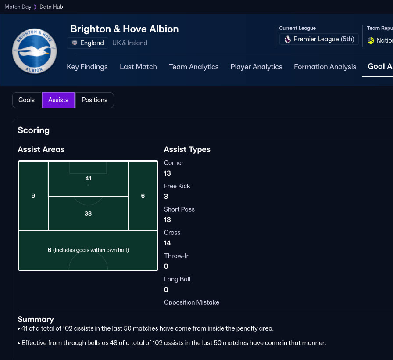Select the Goal Analysis tab

coord(379,66)
